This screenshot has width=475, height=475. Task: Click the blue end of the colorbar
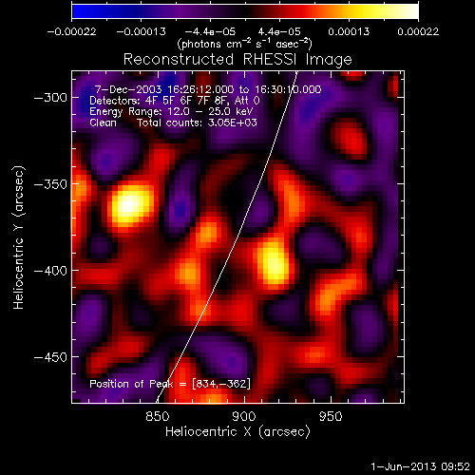click(x=83, y=11)
